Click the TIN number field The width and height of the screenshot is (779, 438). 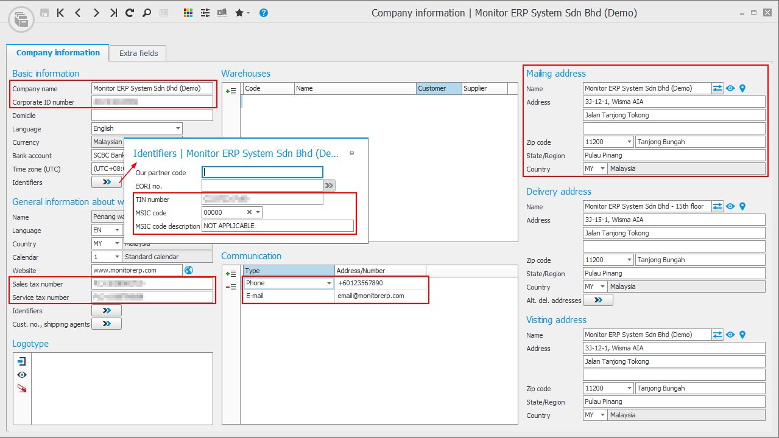(263, 200)
